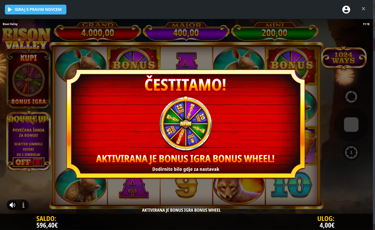375x230 pixels.
Task: Click Kupi Bonus Igra buy panel
Action: 29,79
